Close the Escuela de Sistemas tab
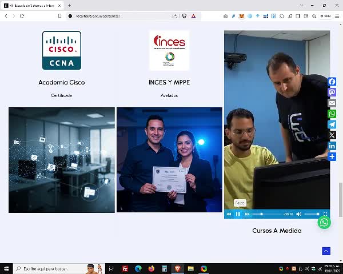The image size is (343, 274). pyautogui.click(x=59, y=6)
